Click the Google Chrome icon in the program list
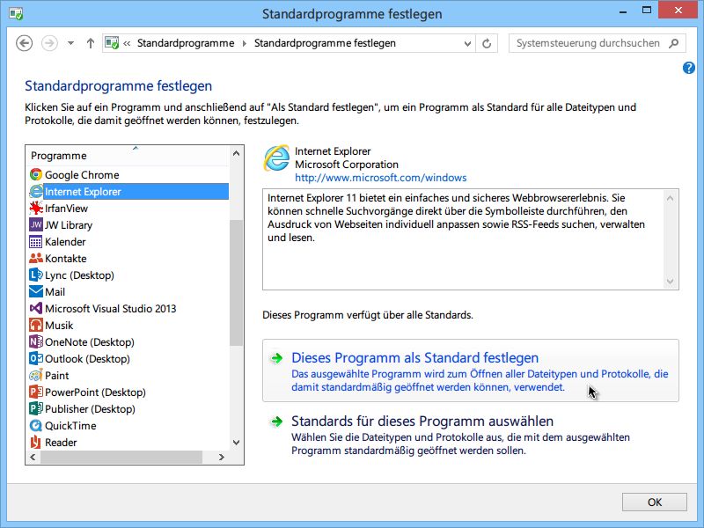The image size is (704, 528). click(x=36, y=174)
